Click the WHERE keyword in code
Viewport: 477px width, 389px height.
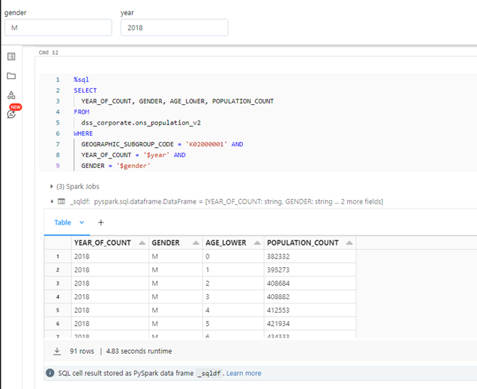click(x=83, y=133)
